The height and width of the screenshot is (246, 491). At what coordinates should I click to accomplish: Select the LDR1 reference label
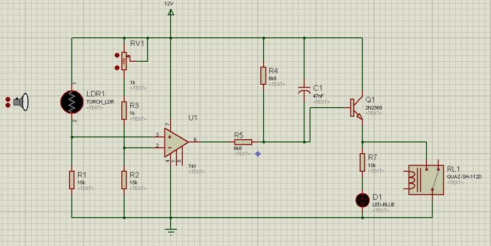point(95,94)
